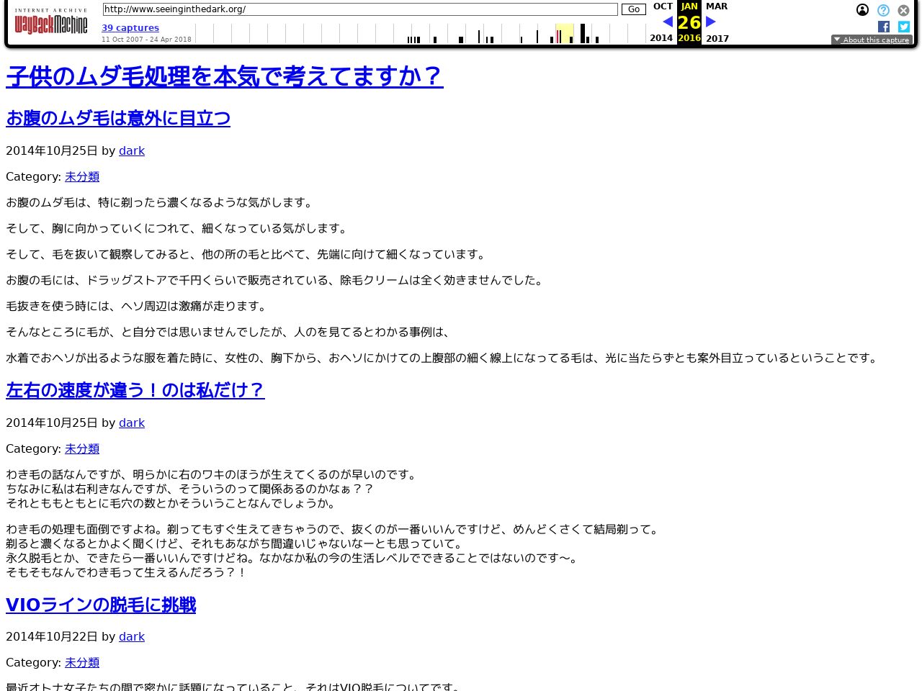
Task: Click the Wayback Machine logo
Action: [50, 23]
